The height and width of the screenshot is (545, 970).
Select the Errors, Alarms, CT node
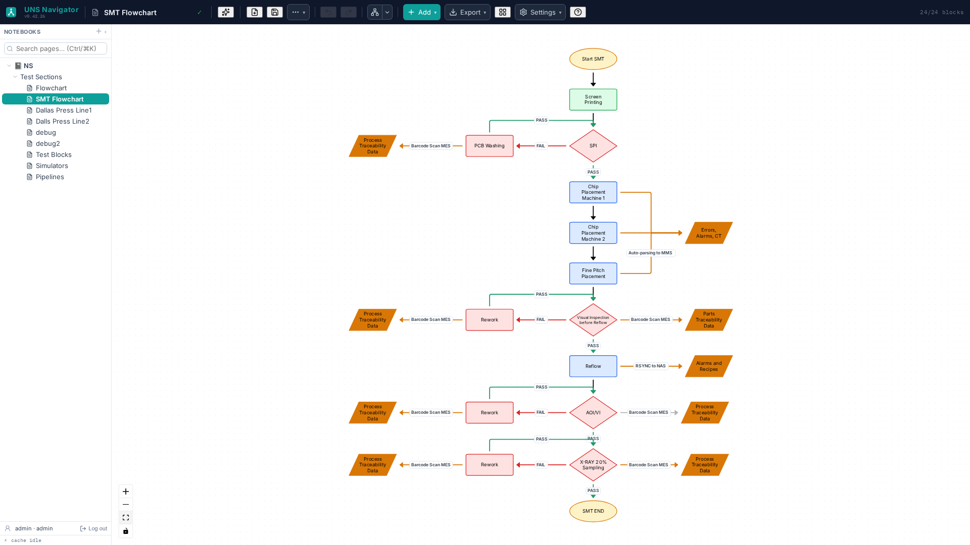pos(709,233)
